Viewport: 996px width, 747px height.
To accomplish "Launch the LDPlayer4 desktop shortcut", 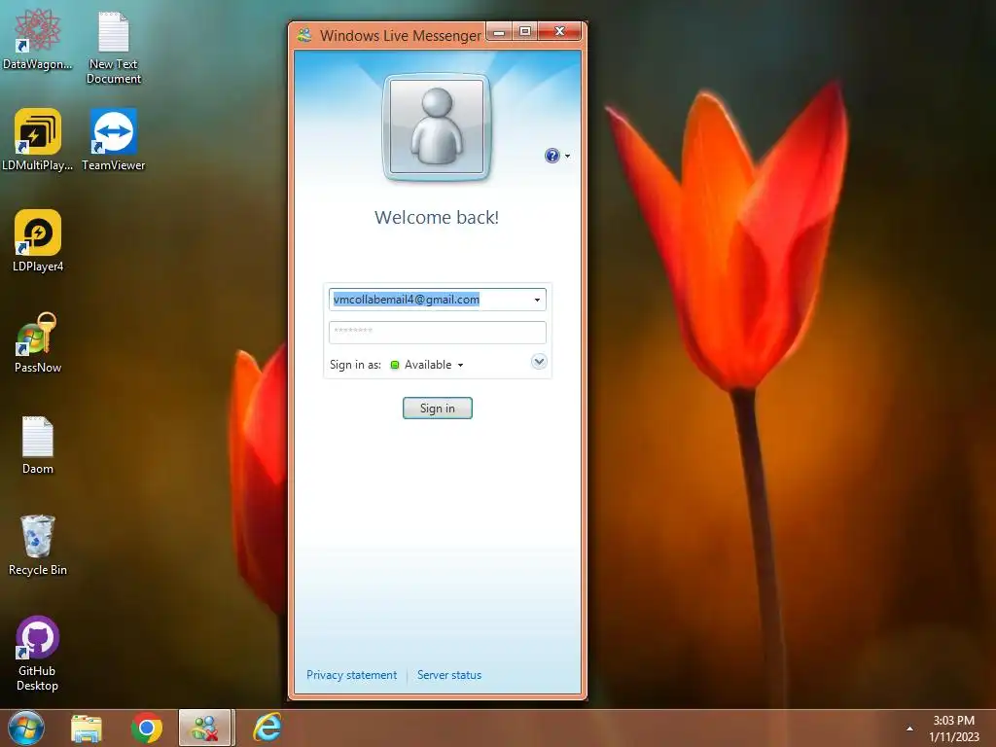I will click(38, 241).
